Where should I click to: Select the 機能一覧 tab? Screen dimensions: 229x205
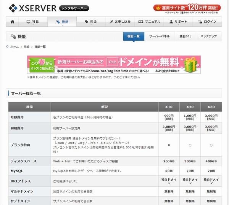(x=134, y=37)
